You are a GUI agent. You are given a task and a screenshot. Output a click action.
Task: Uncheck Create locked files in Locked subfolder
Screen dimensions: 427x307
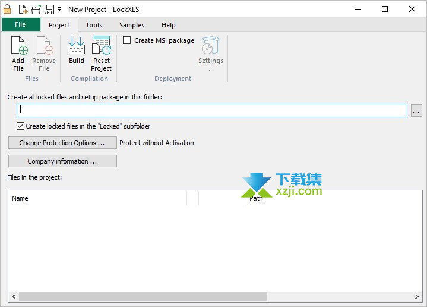(x=20, y=126)
